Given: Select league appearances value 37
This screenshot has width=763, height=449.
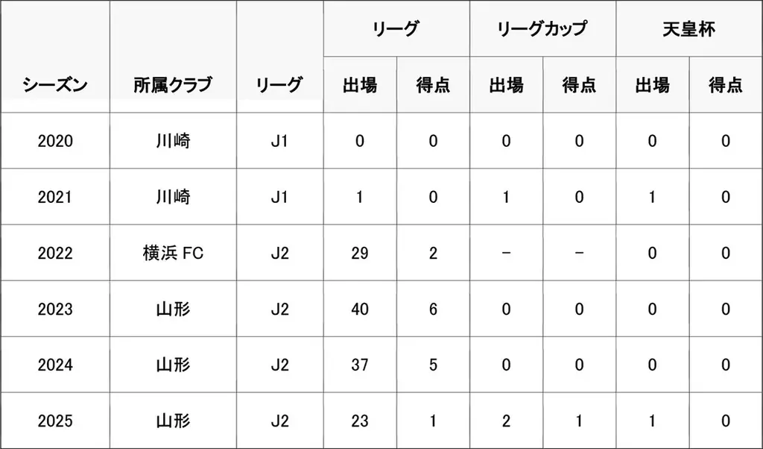Looking at the screenshot, I should tap(360, 365).
